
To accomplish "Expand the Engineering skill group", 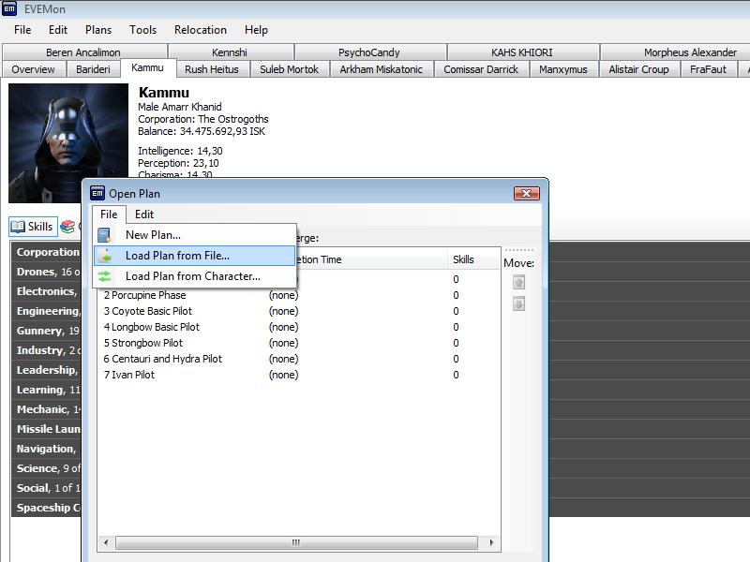I will pyautogui.click(x=46, y=311).
